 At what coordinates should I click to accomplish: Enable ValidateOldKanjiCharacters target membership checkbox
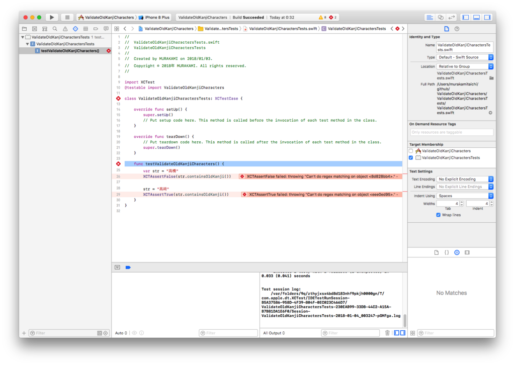click(x=411, y=151)
